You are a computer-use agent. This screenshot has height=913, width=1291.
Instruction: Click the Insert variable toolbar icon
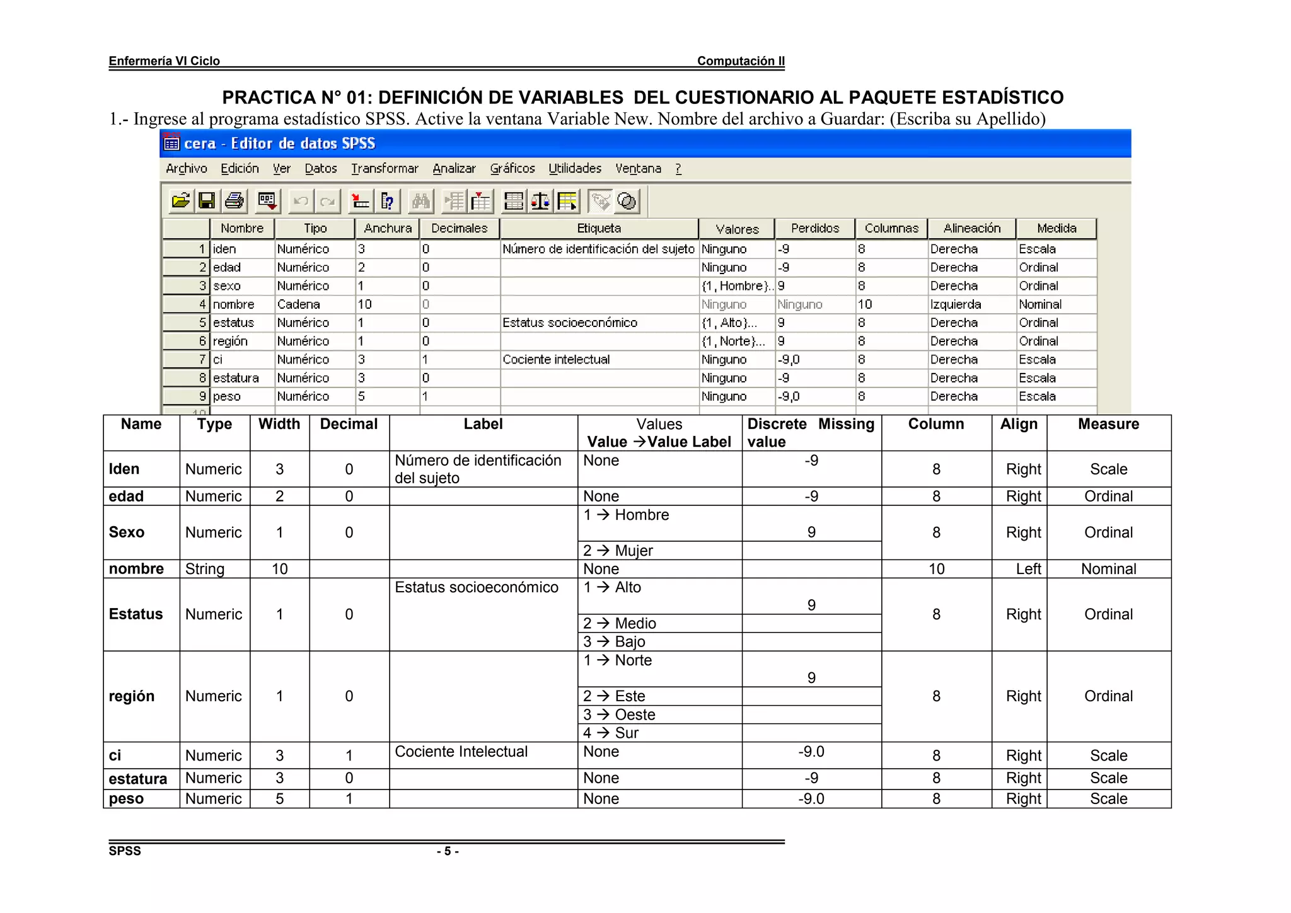[481, 201]
